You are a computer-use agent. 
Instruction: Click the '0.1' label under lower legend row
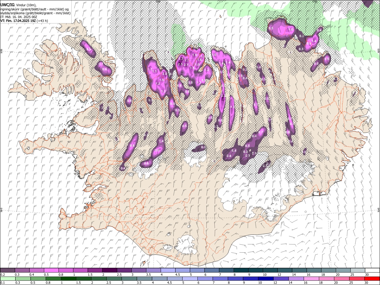3,283
